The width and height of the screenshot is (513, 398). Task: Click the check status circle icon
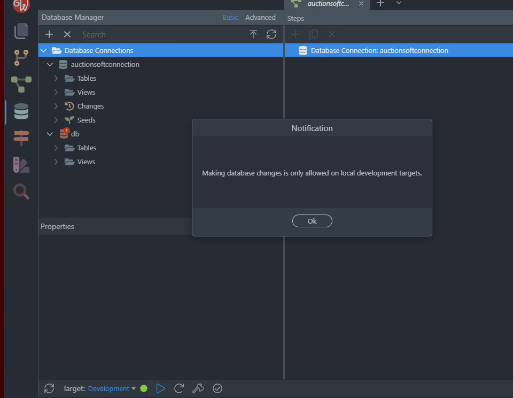coord(217,388)
